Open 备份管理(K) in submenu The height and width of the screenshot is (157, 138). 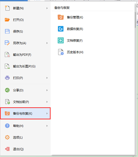(75, 17)
